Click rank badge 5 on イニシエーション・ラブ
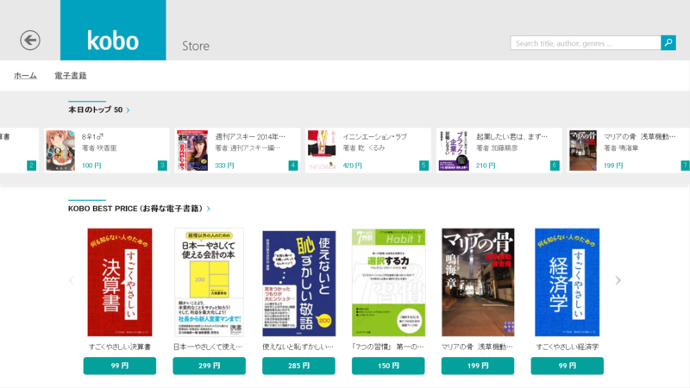 pos(423,166)
